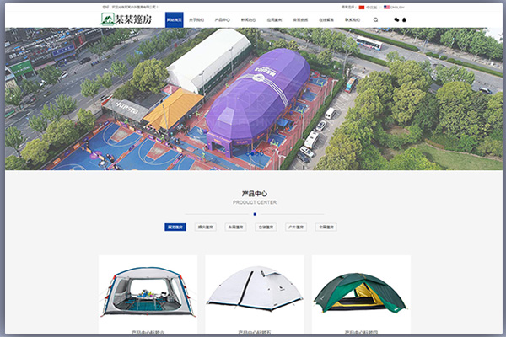Select the last product category tab on right
The width and height of the screenshot is (506, 337).
point(326,227)
